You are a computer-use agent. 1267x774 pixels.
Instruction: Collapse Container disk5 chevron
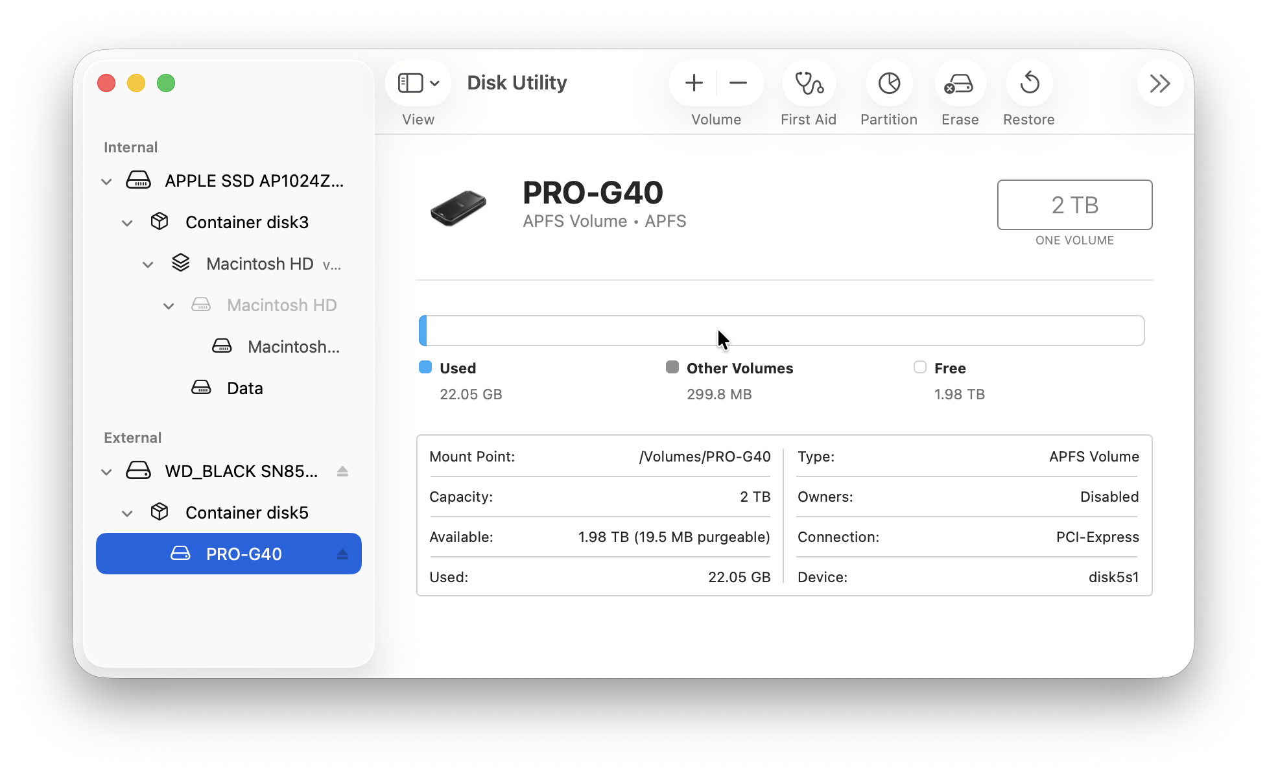[x=127, y=513]
